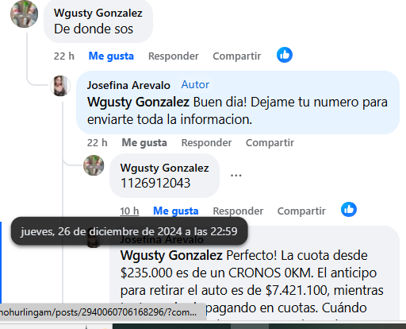Open the three-dot options on Wgusty's comment
This screenshot has height=329, width=406.
click(236, 176)
